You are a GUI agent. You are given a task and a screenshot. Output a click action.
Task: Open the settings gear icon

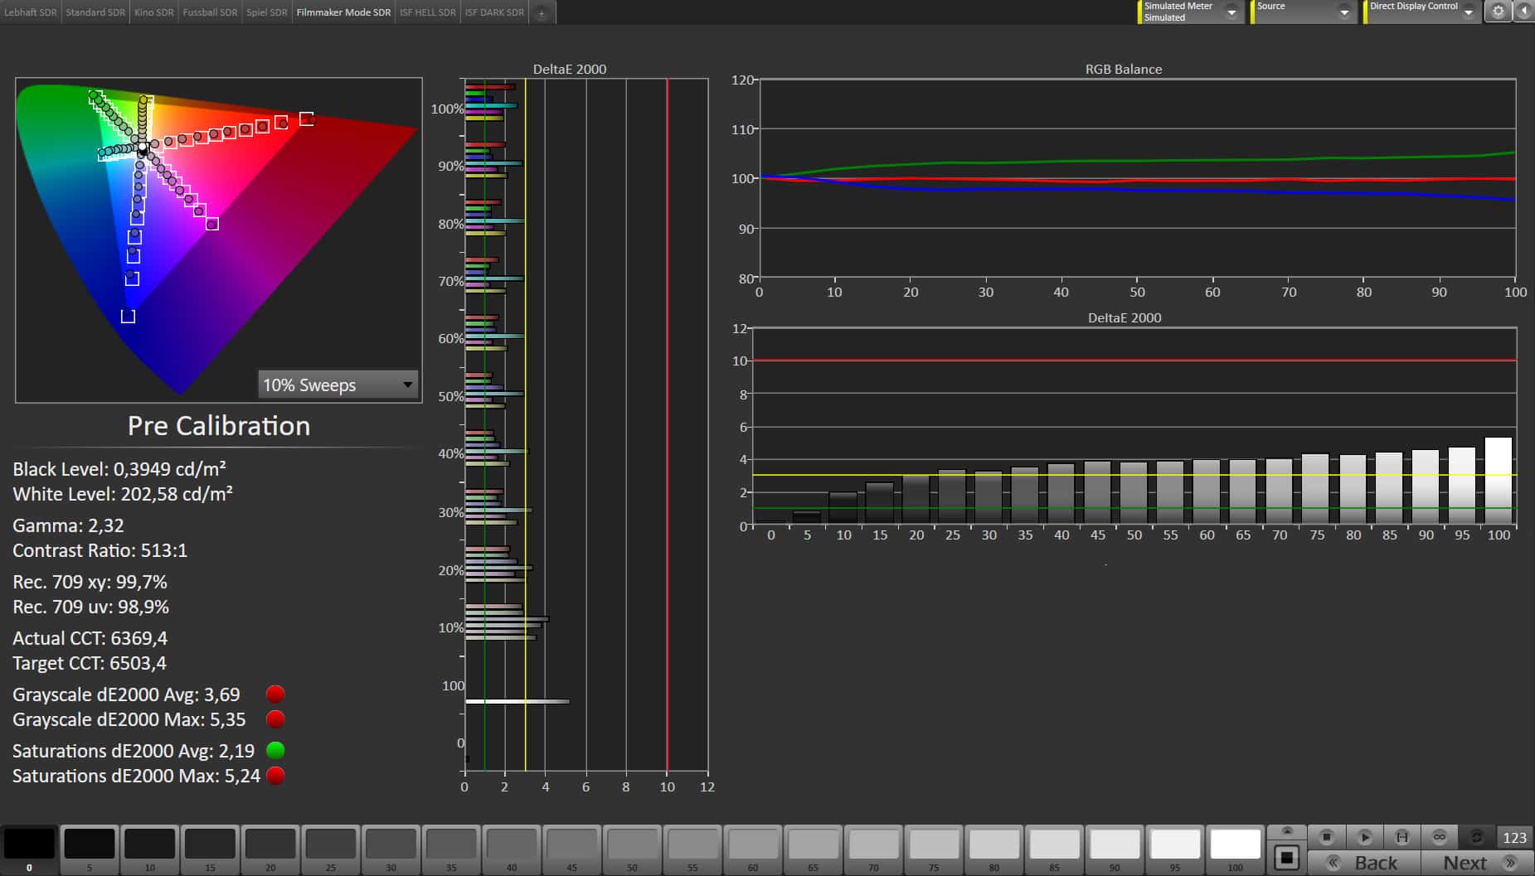tap(1498, 12)
